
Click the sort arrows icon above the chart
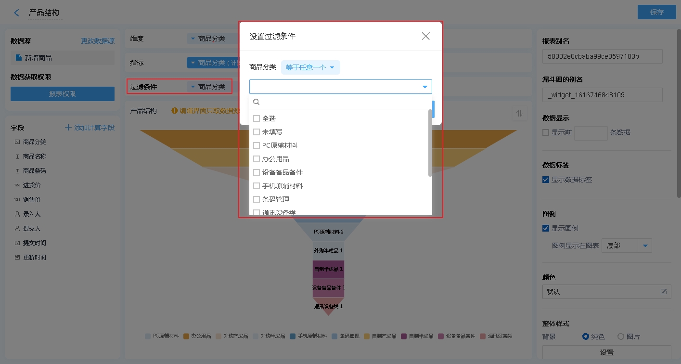click(x=519, y=113)
